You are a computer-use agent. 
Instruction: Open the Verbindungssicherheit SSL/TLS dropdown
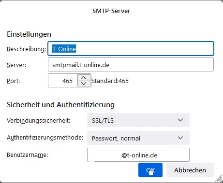click(138, 120)
